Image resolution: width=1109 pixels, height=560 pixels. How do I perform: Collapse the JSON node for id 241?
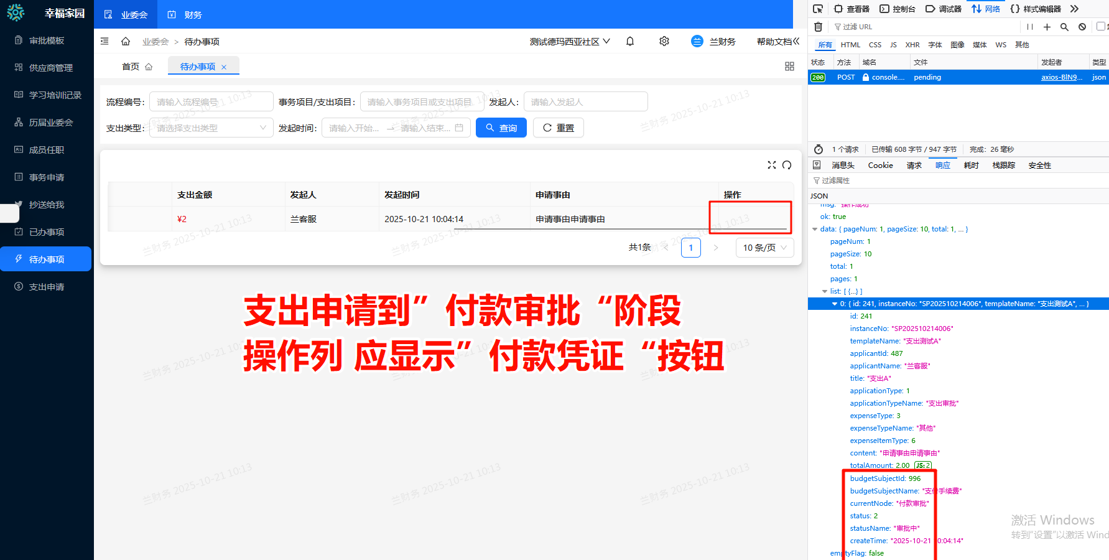(834, 304)
